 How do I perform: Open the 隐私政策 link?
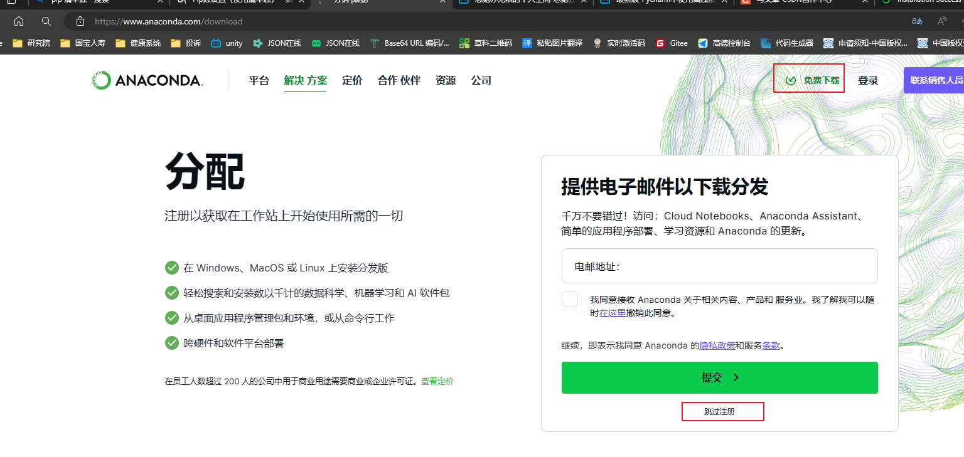coord(717,345)
